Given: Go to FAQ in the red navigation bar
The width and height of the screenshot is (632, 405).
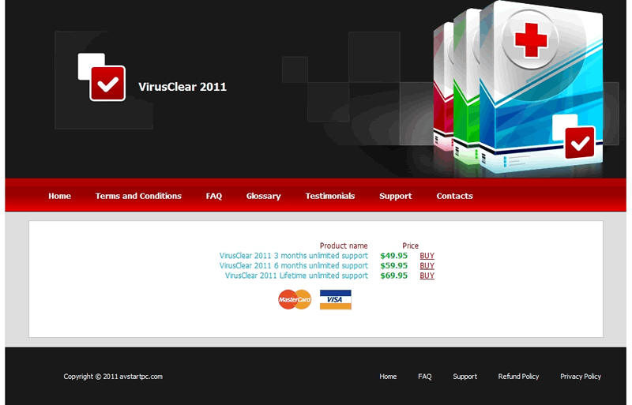Looking at the screenshot, I should coord(213,196).
